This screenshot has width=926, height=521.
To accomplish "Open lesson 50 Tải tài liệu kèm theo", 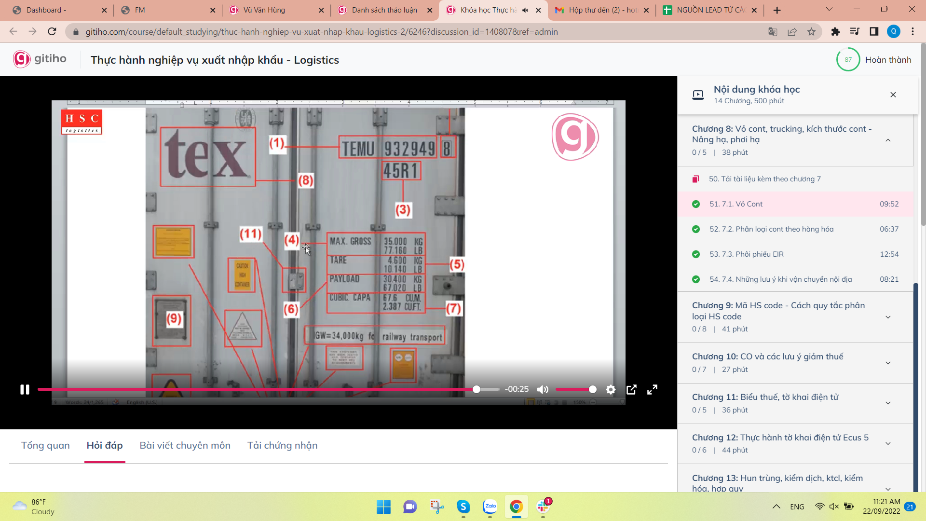I will (x=795, y=179).
